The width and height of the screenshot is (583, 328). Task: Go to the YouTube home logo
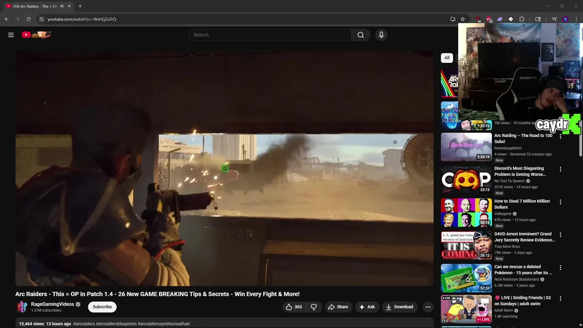pyautogui.click(x=37, y=35)
